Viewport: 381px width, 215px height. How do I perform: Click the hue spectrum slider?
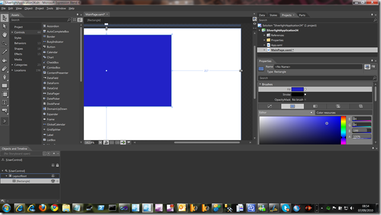tap(343, 131)
